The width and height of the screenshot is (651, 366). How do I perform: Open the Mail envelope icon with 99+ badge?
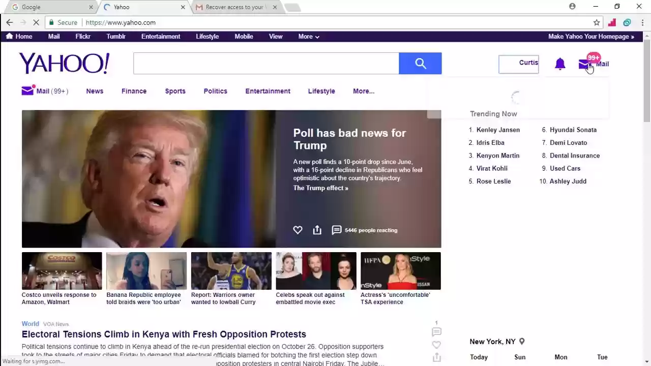tap(584, 64)
